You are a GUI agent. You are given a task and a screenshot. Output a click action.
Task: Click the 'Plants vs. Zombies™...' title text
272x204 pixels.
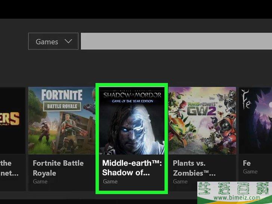click(194, 168)
